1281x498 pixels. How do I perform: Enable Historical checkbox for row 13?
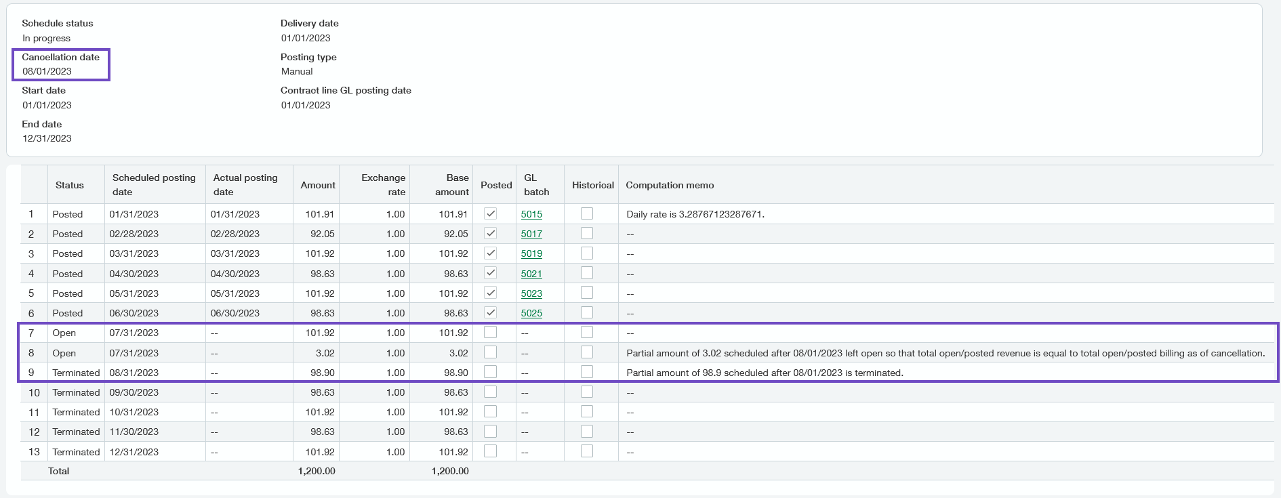click(x=587, y=451)
